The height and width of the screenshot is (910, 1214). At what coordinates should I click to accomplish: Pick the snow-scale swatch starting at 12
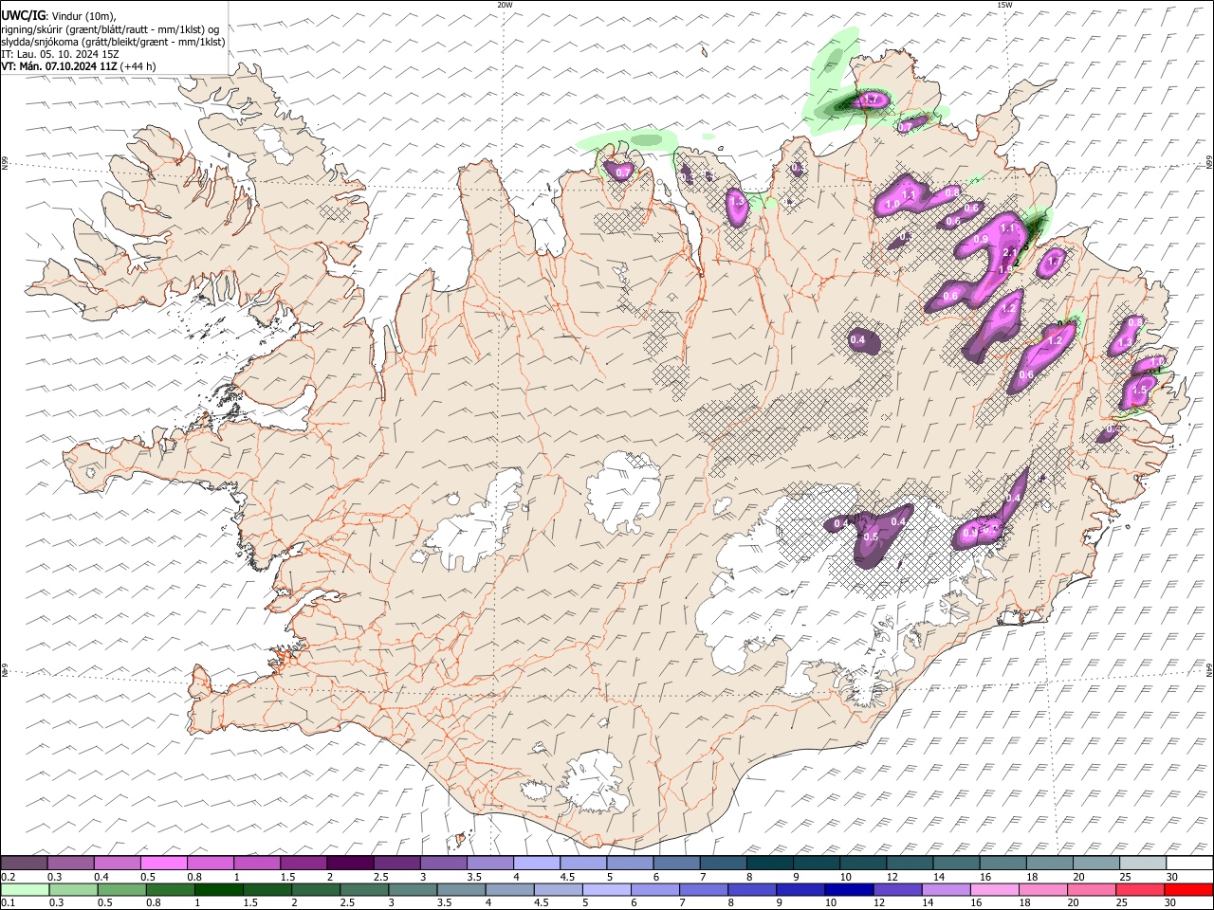[x=909, y=864]
